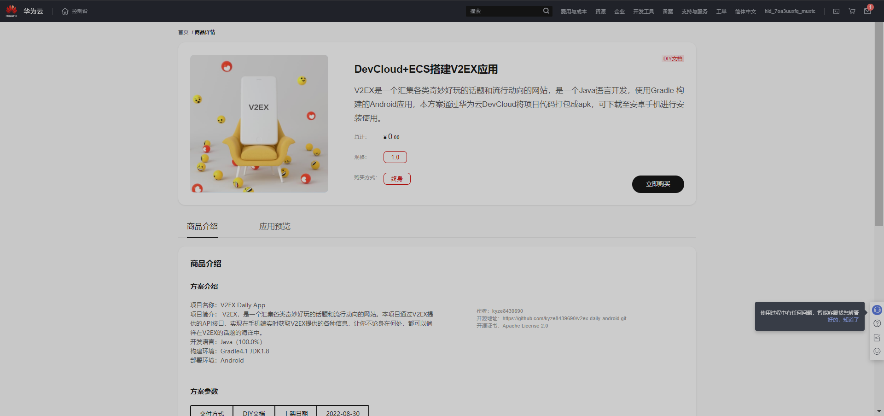Open the 资源 menu
This screenshot has width=884, height=416.
pos(600,12)
